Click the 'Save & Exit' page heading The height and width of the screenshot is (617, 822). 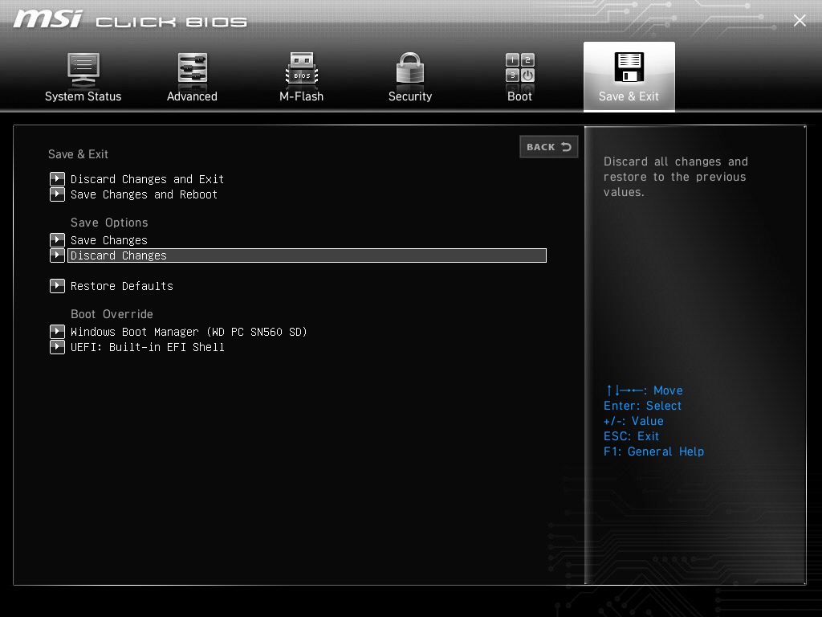tap(78, 154)
